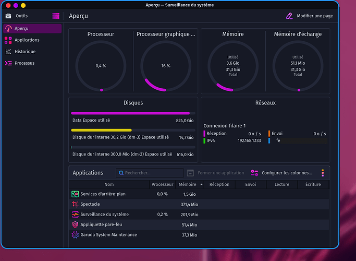Click the Applications grid icon in sidebar
The width and height of the screenshot is (356, 261).
click(x=8, y=40)
